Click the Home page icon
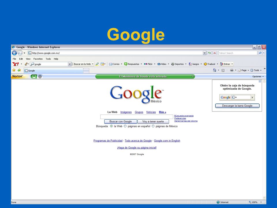The height and width of the screenshot is (208, 277). 214,70
